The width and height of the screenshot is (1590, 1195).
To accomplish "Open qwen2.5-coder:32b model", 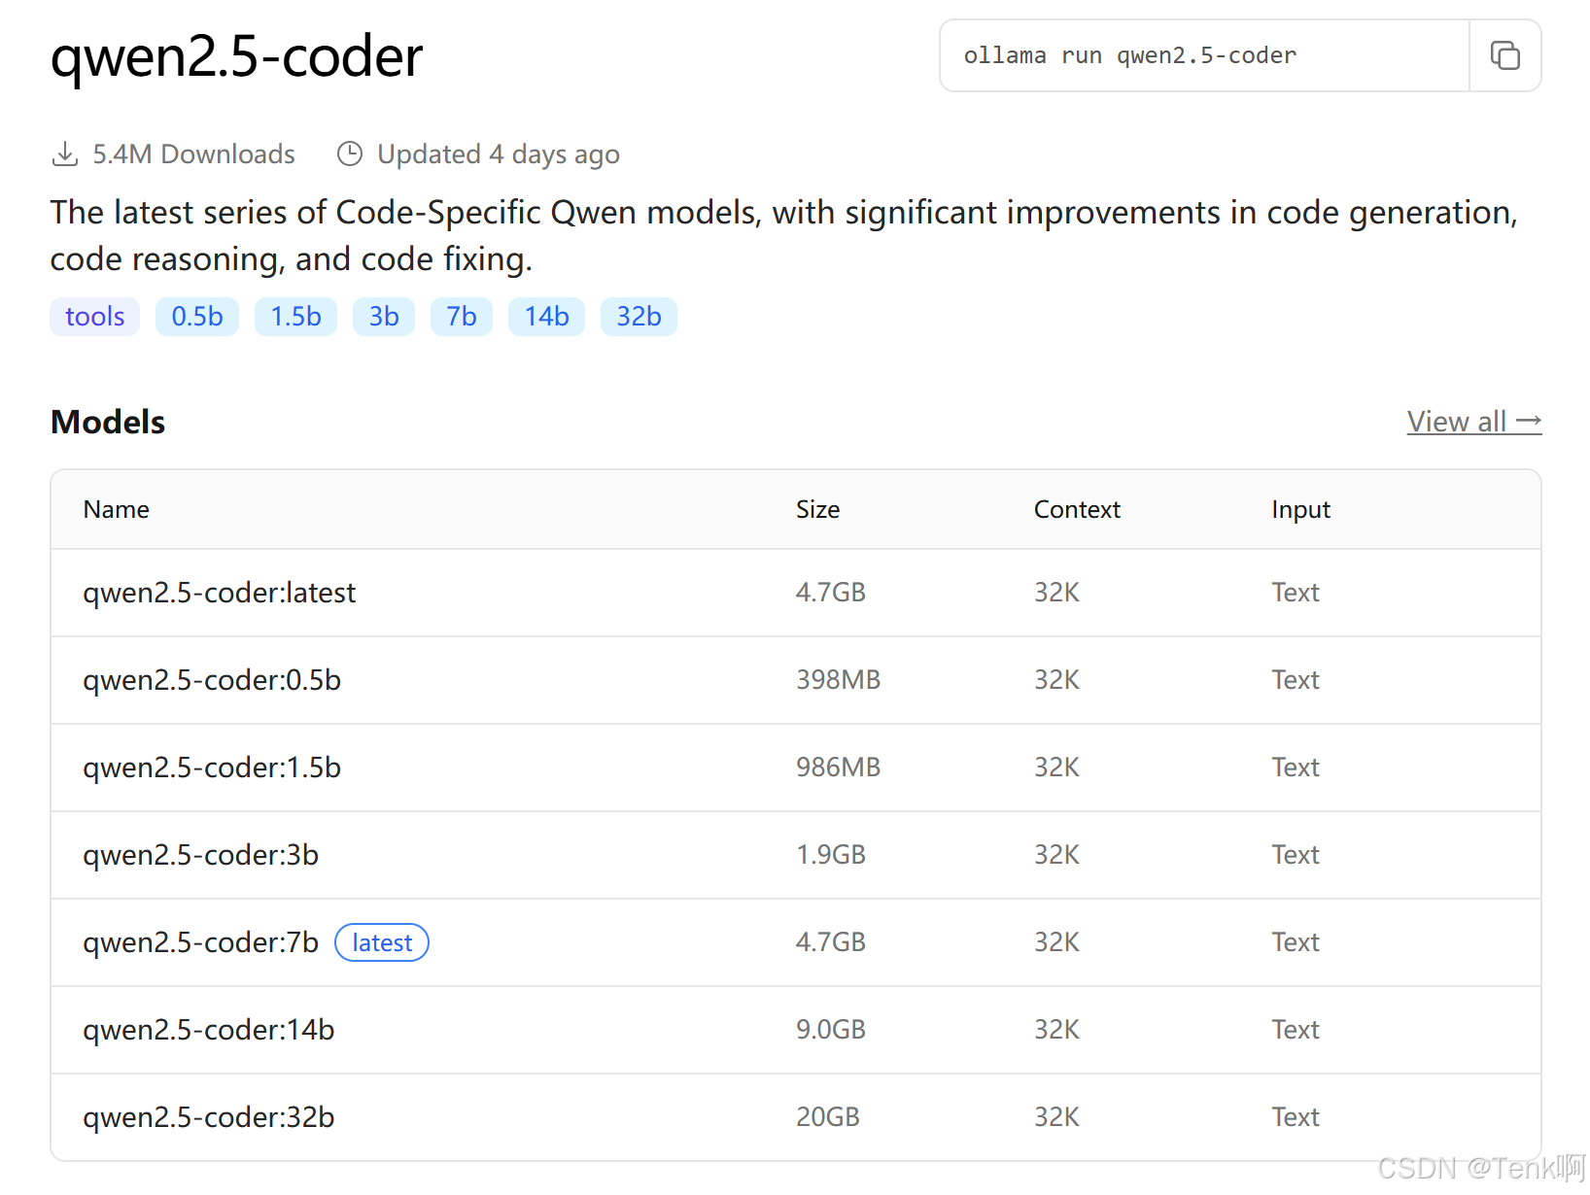I will pyautogui.click(x=209, y=1117).
